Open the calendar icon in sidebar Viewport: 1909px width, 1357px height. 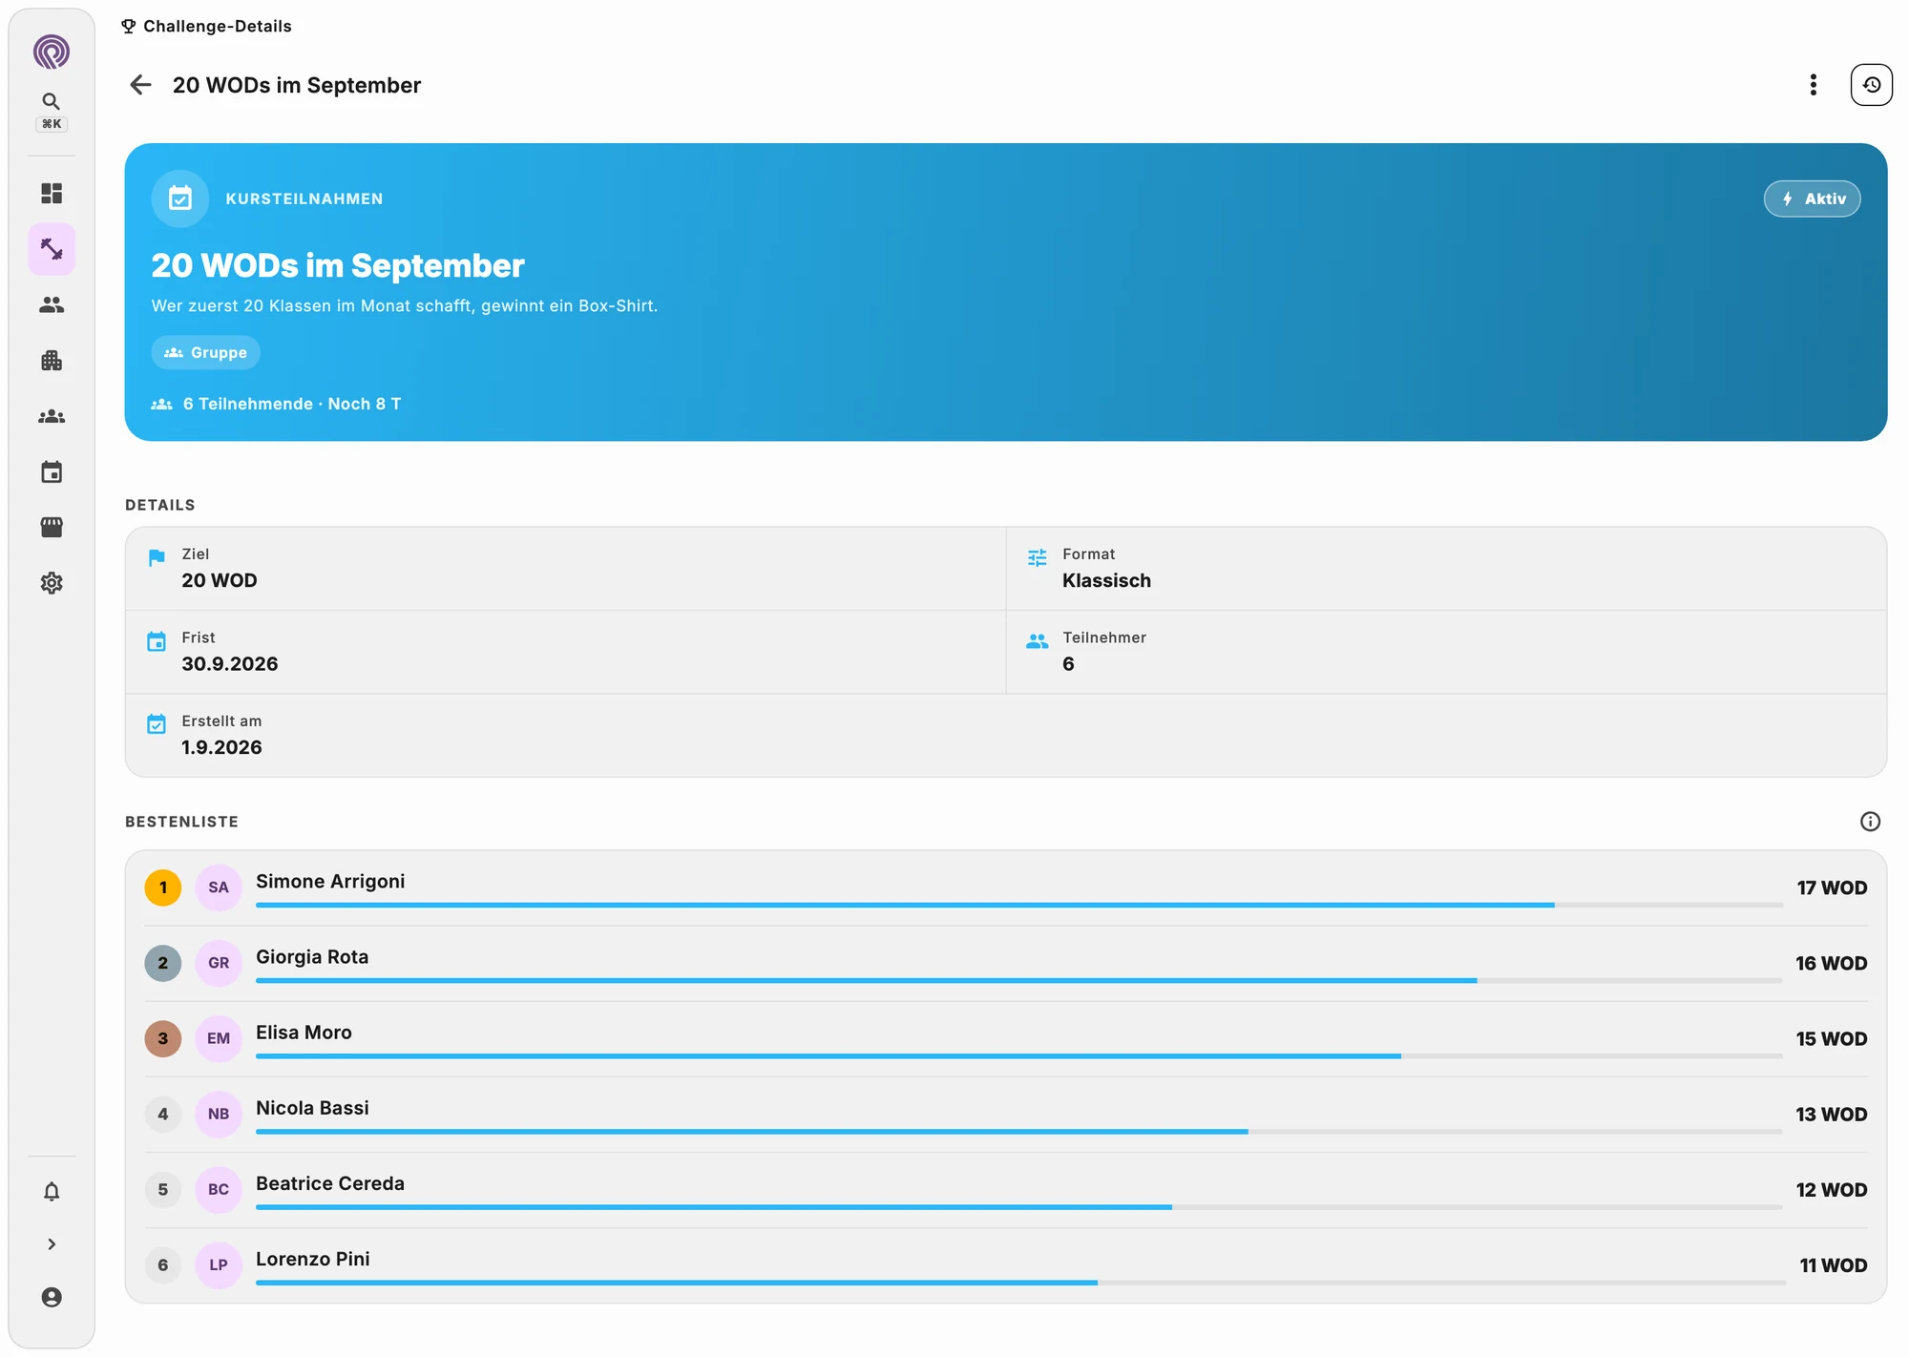pyautogui.click(x=52, y=471)
